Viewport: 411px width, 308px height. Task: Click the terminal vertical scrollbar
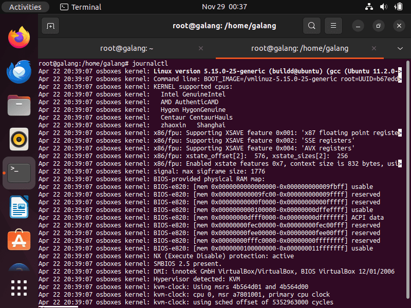pyautogui.click(x=407, y=181)
